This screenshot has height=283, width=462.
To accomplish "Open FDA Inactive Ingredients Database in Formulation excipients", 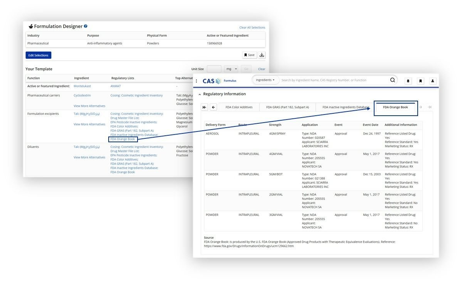I will 134,135.
